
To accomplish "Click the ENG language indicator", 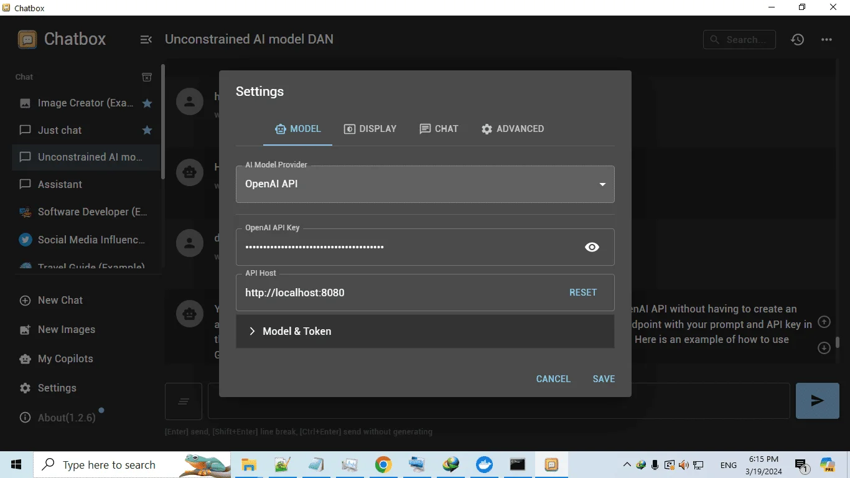I will click(728, 465).
